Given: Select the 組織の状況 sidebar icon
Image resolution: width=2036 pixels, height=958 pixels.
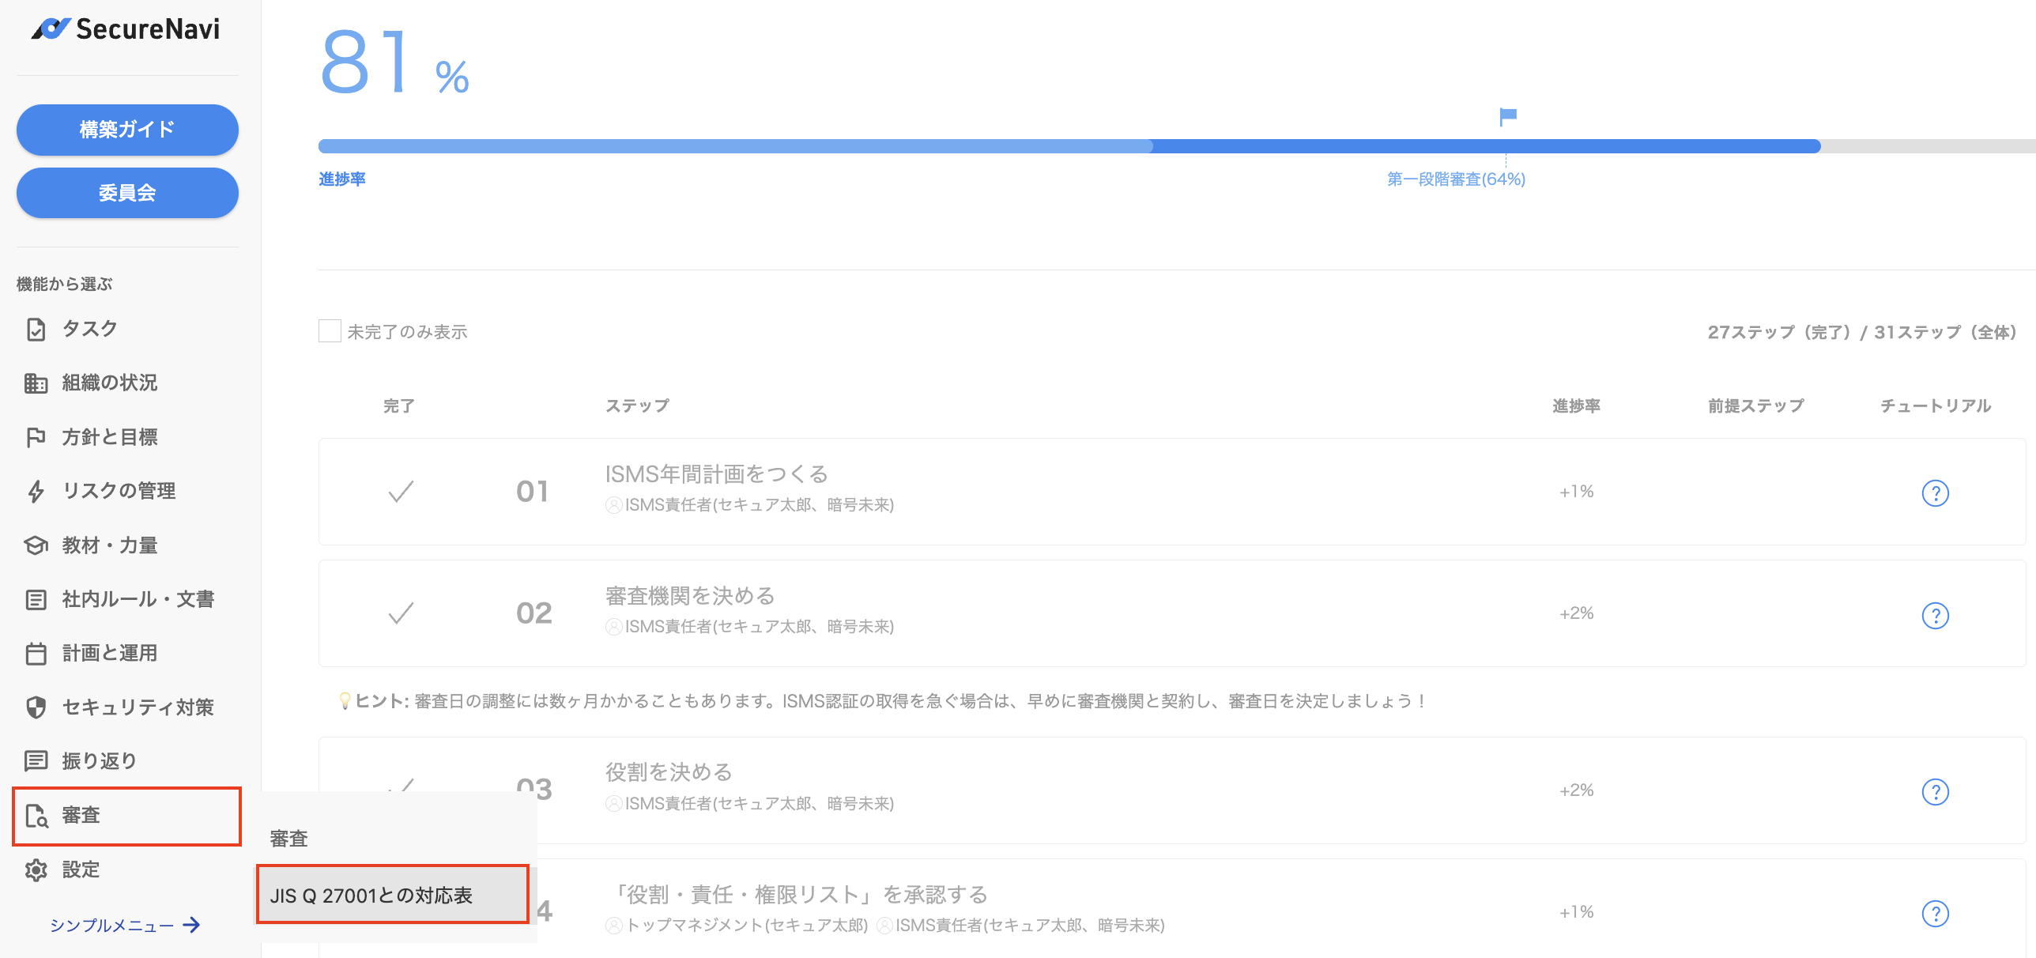Looking at the screenshot, I should coord(36,383).
